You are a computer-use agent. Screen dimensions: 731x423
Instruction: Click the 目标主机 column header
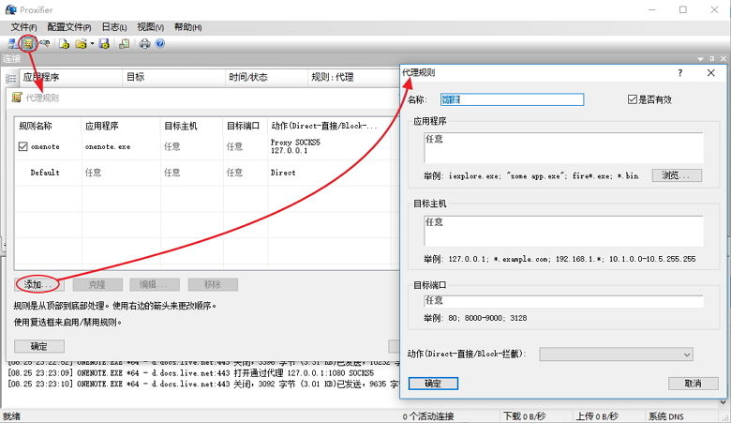click(191, 126)
